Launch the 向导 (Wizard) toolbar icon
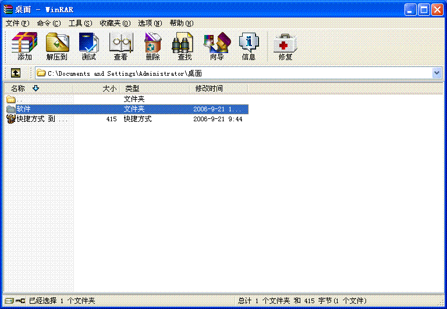This screenshot has width=447, height=309. coord(217,46)
